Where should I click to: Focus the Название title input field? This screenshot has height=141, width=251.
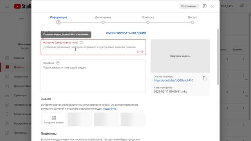93,47
